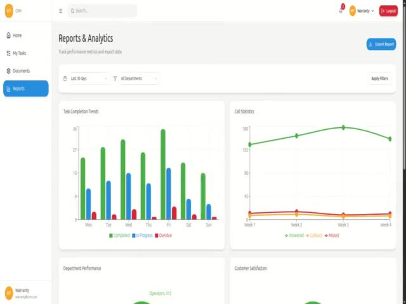Click the Apply Filters button
The image size is (406, 304).
click(x=380, y=78)
